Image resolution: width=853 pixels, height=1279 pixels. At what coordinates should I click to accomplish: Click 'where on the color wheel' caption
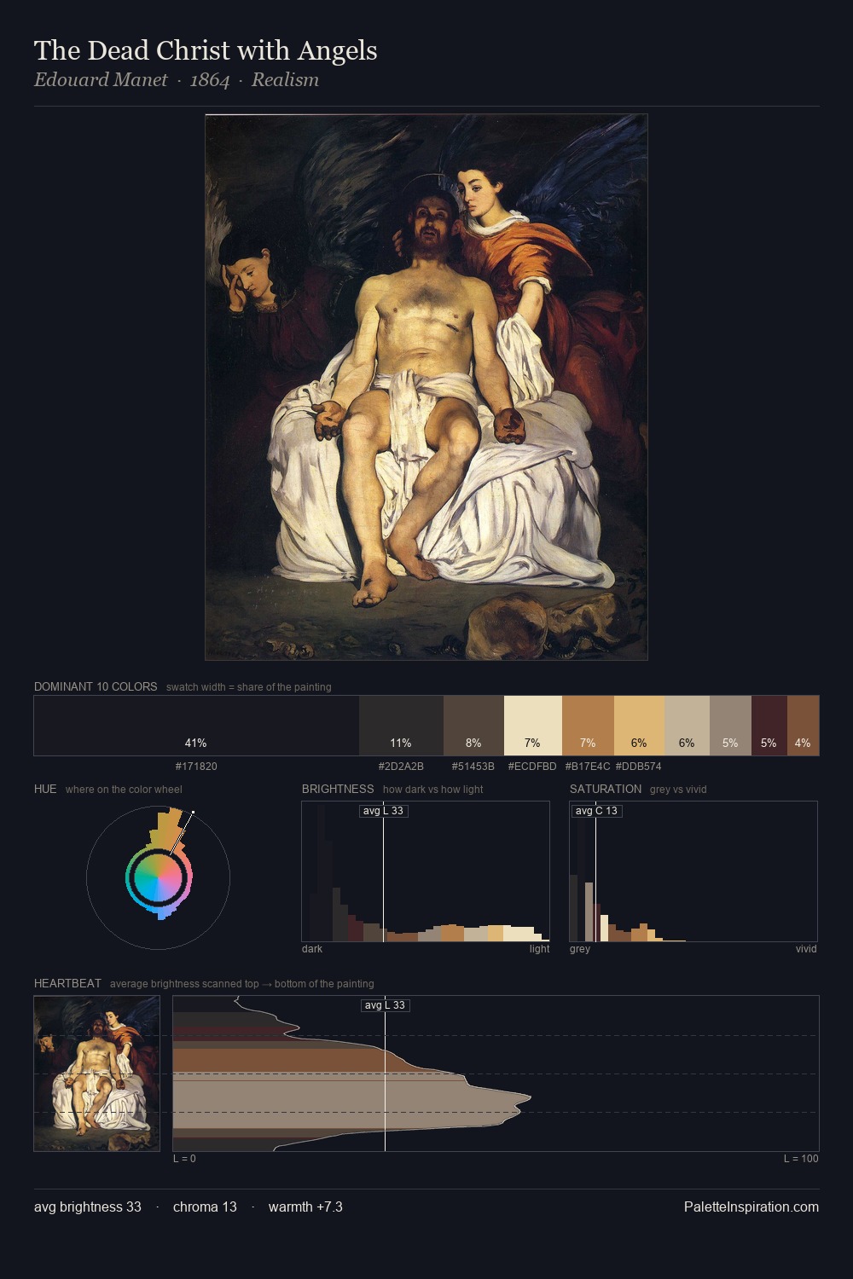coord(124,790)
